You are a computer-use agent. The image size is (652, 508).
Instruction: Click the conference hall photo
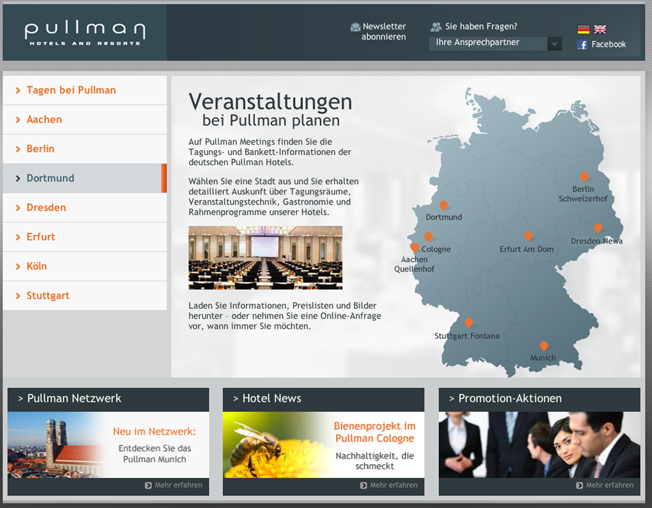pyautogui.click(x=265, y=258)
